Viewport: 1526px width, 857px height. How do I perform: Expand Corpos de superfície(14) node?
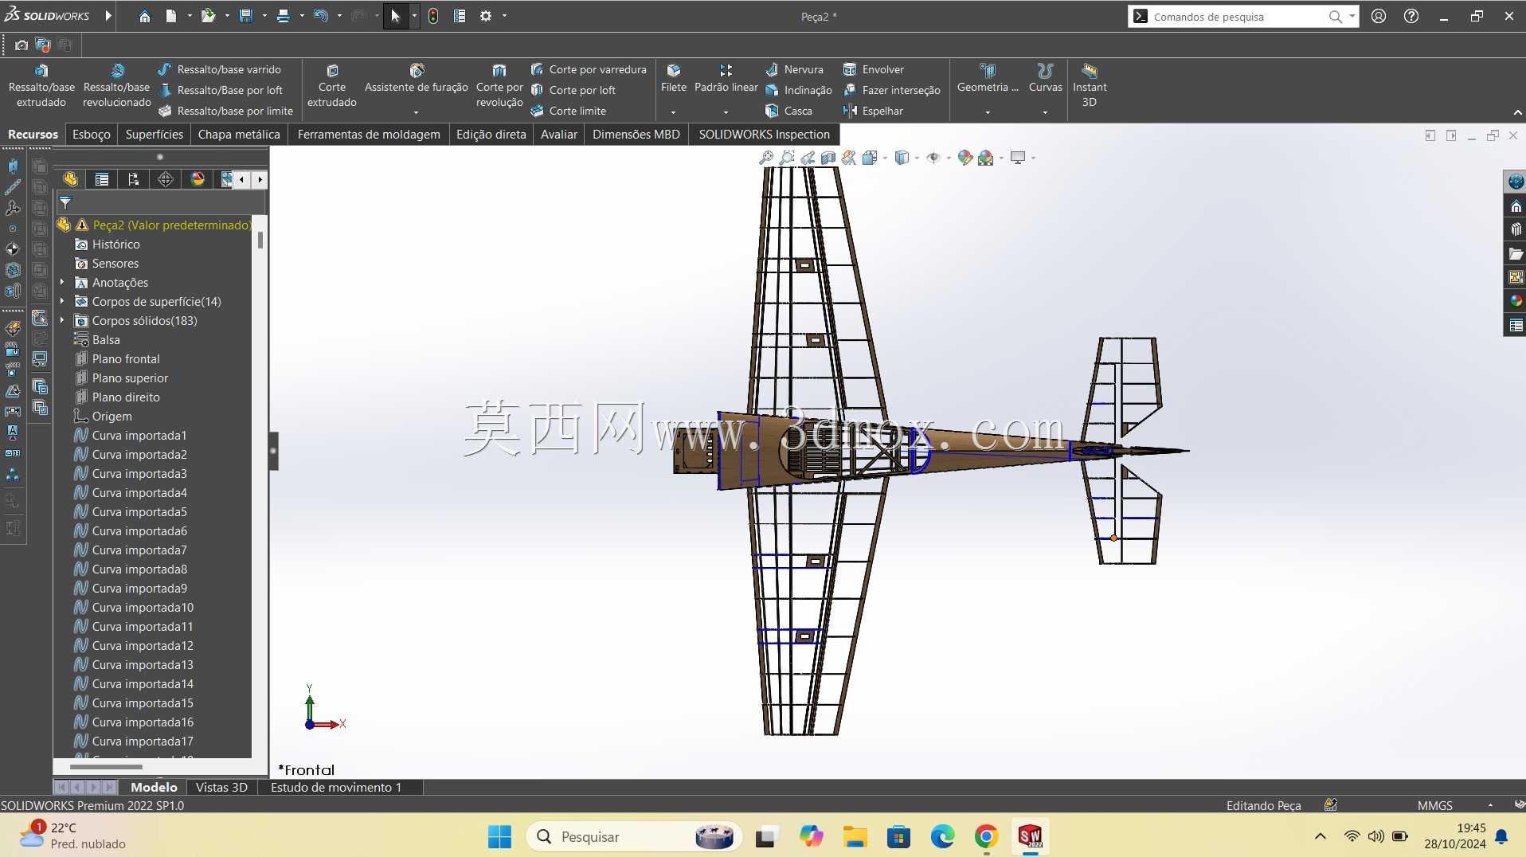tap(62, 301)
